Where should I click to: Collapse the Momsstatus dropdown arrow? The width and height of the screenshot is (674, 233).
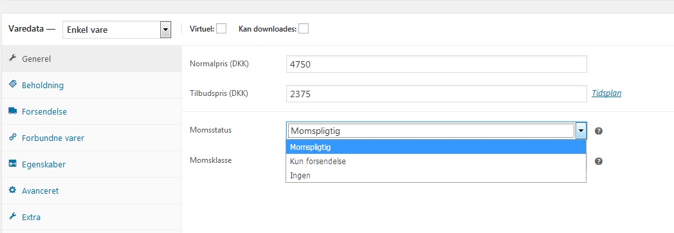581,130
